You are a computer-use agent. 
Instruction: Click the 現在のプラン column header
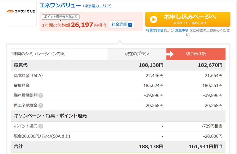click(x=137, y=54)
